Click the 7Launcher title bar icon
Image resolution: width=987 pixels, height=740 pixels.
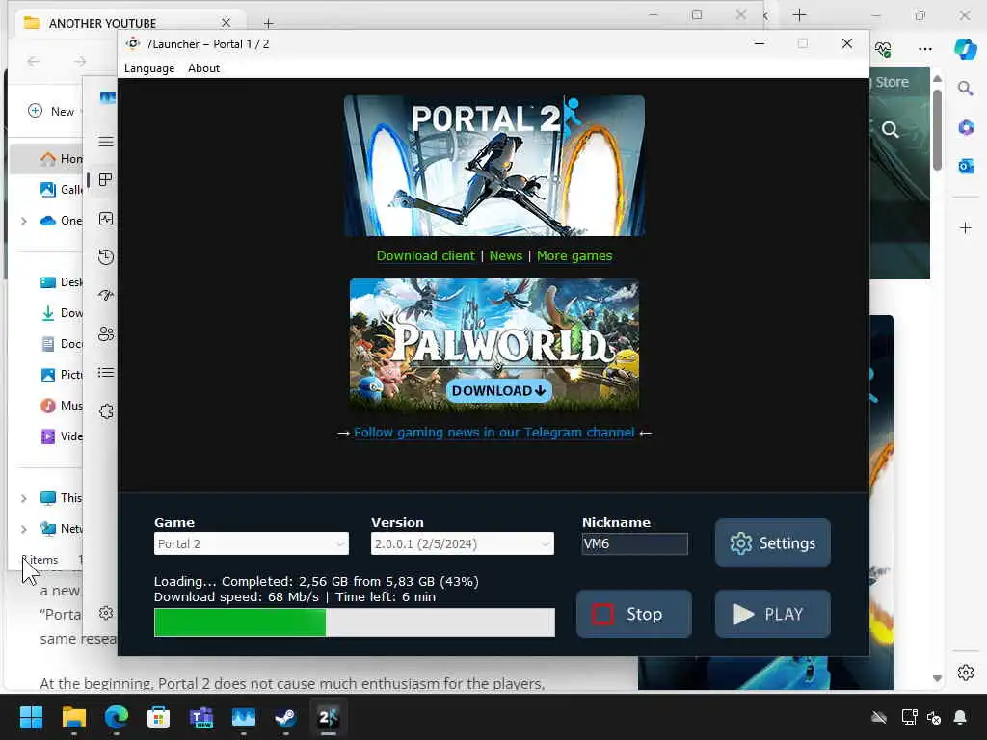click(x=133, y=43)
